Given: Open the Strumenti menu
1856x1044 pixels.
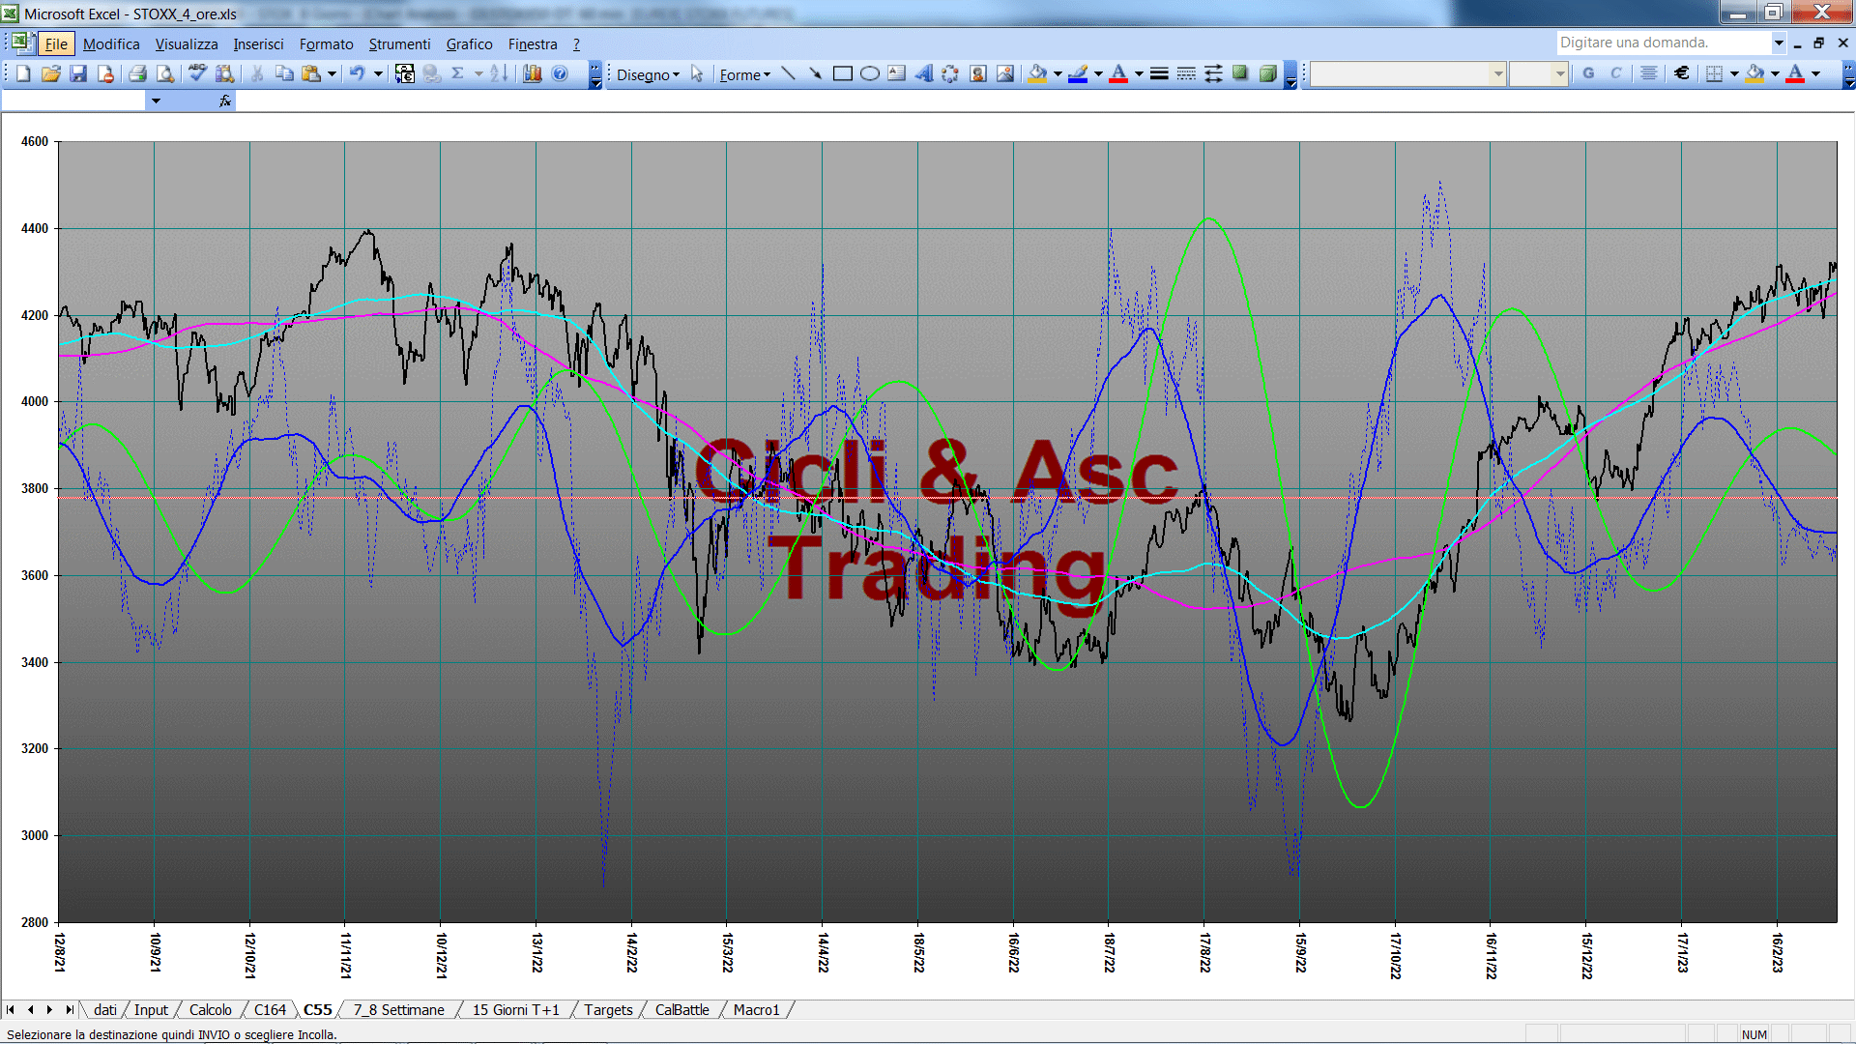Looking at the screenshot, I should (x=399, y=43).
